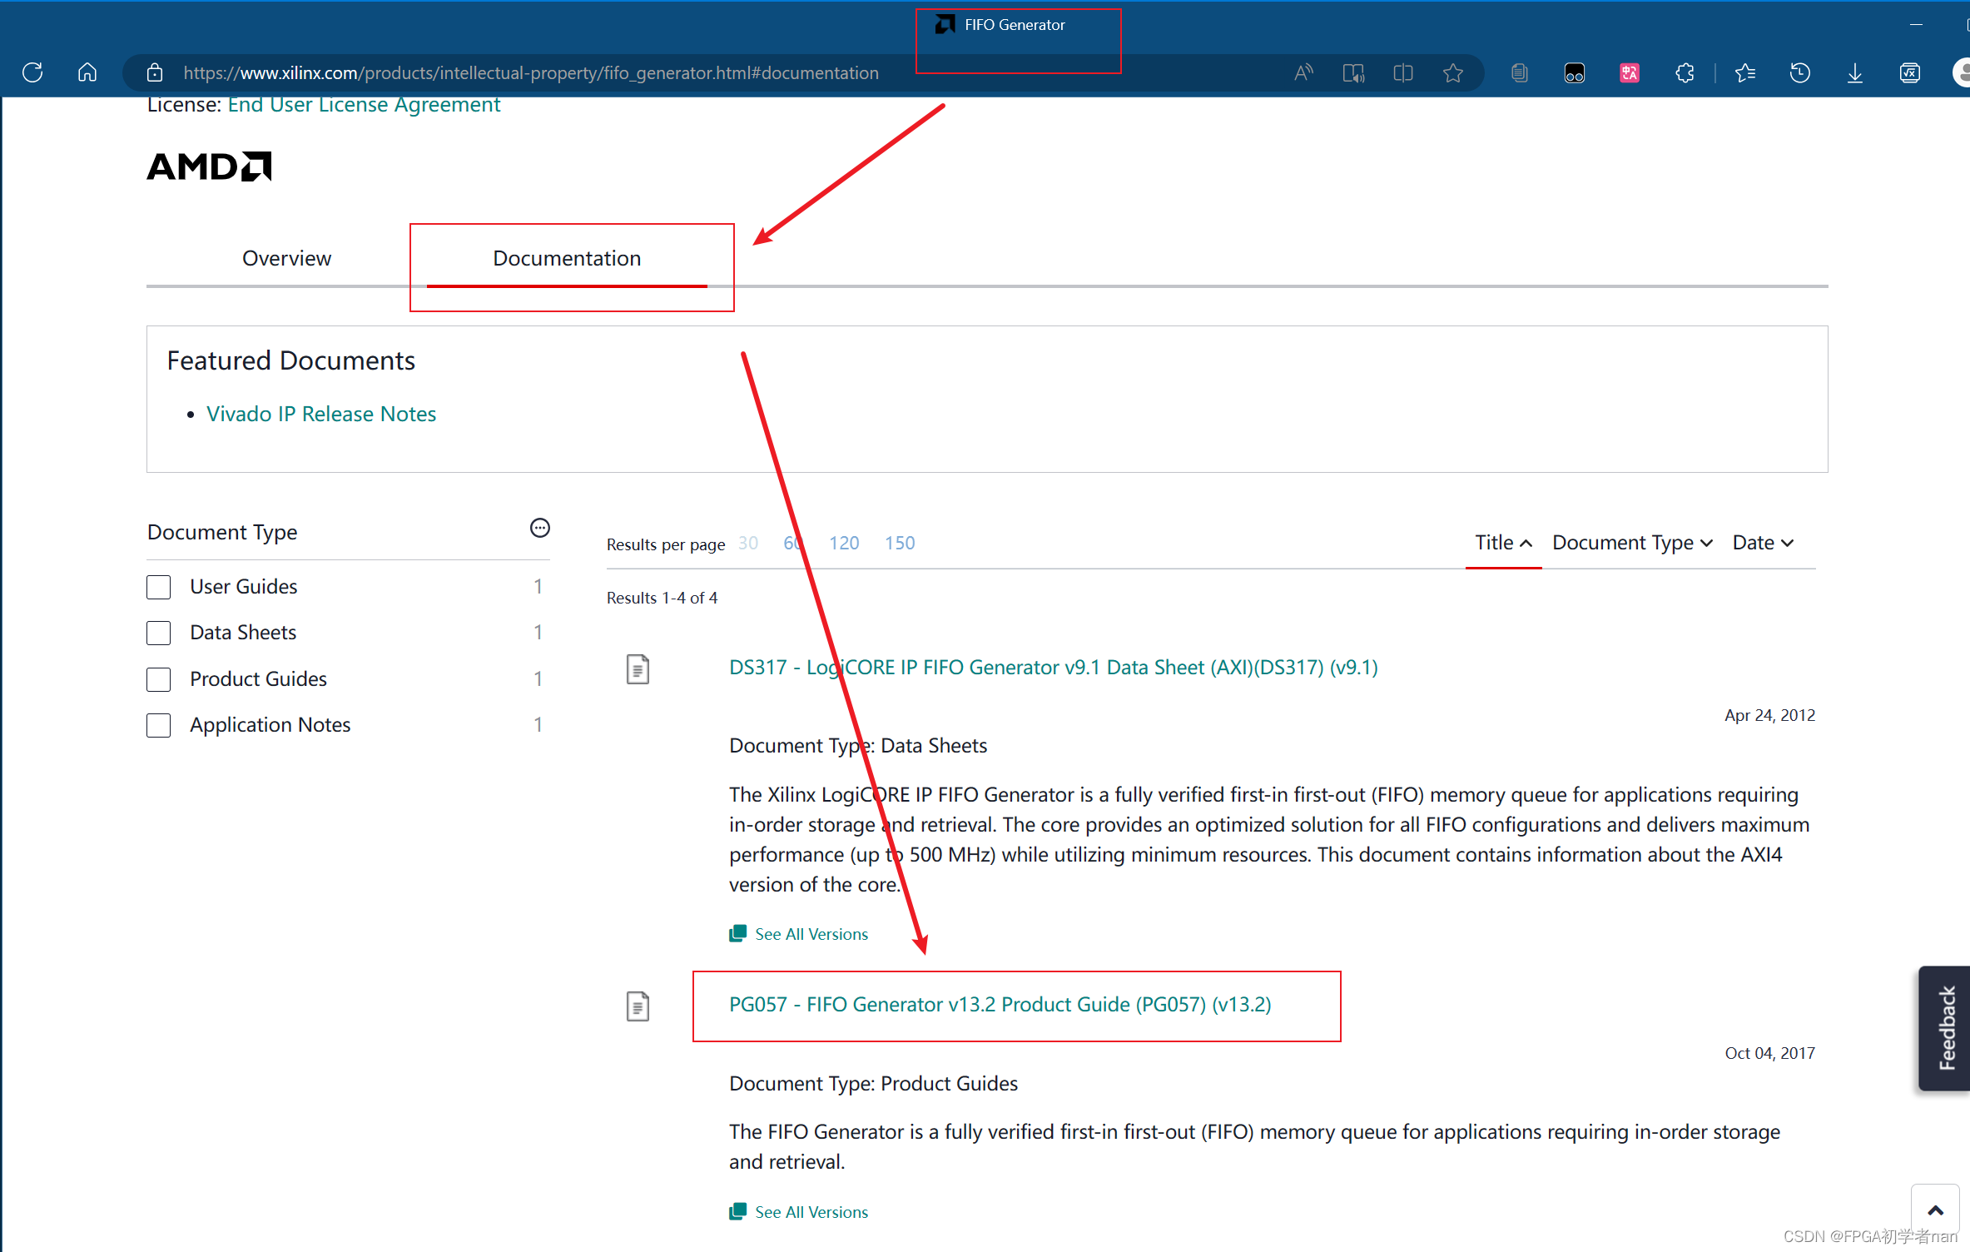Screen dimensions: 1970x1252
Task: Click the site lock info icon
Action: (x=155, y=73)
